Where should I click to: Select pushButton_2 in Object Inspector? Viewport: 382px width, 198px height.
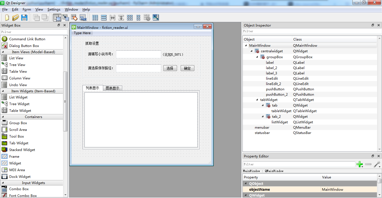tap(277, 94)
